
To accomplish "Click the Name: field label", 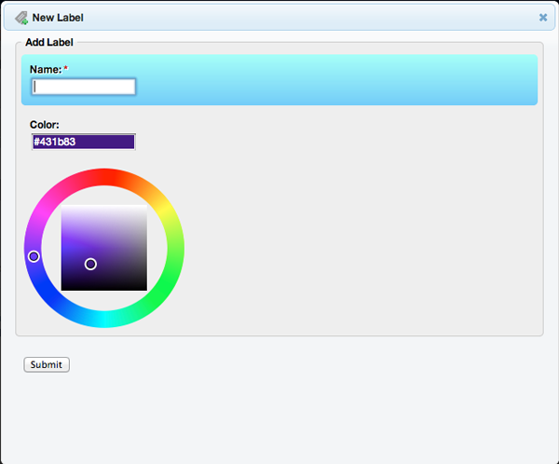I will click(45, 70).
